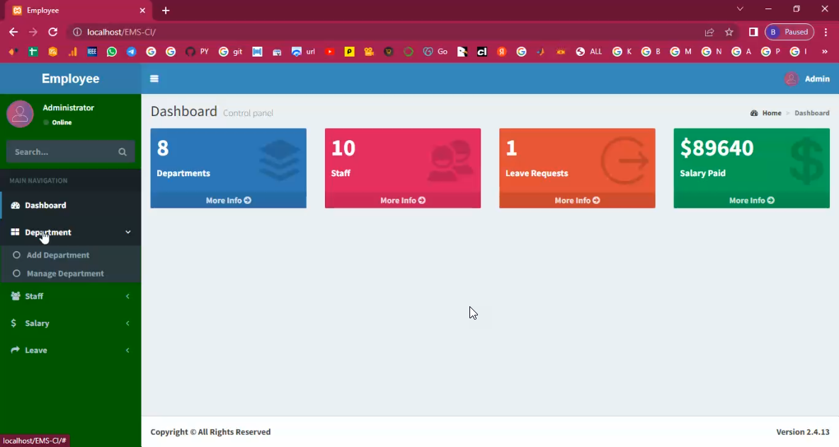Screen dimensions: 839x447
Task: Click the browser Back arrow
Action: (x=13, y=32)
